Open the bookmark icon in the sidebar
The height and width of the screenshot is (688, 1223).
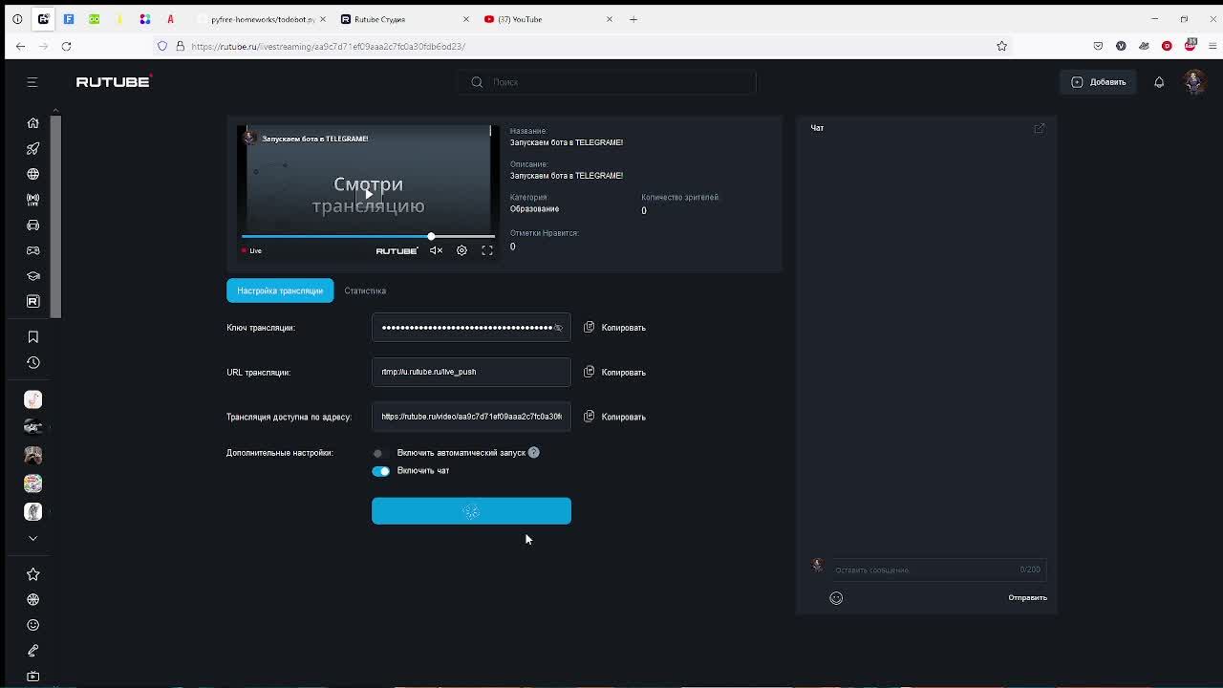pyautogui.click(x=32, y=337)
